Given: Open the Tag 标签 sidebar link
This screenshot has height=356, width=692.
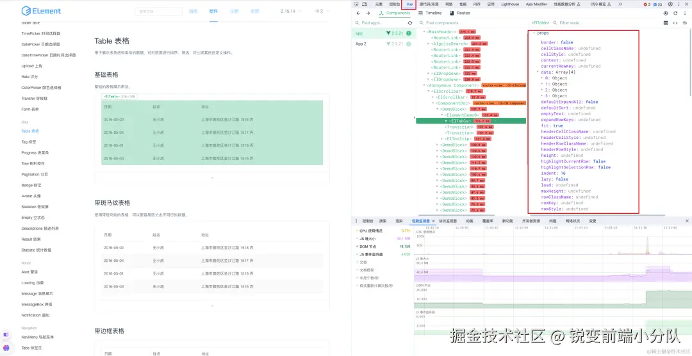Looking at the screenshot, I should click(29, 142).
